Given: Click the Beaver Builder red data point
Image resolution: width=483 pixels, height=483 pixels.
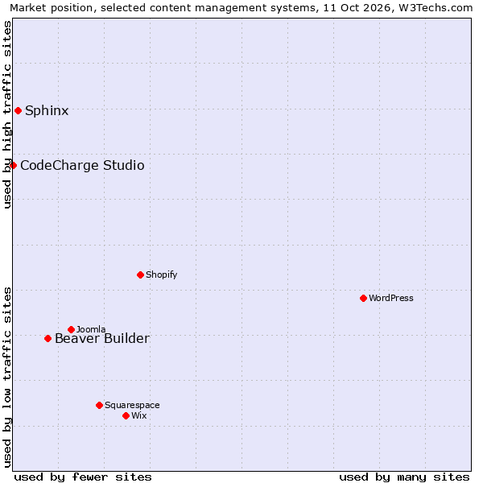Looking at the screenshot, I should 47,339.
